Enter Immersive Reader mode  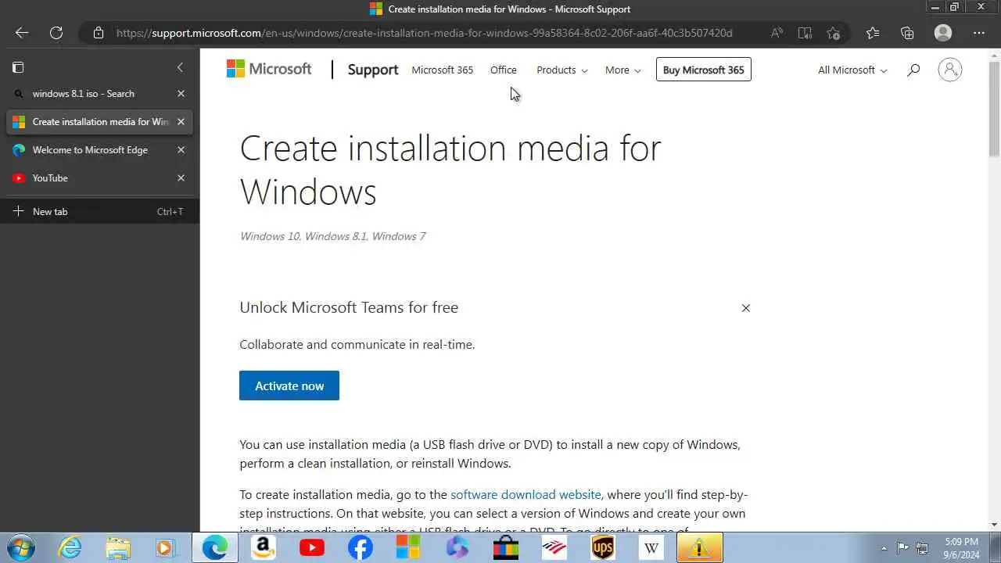coord(805,33)
